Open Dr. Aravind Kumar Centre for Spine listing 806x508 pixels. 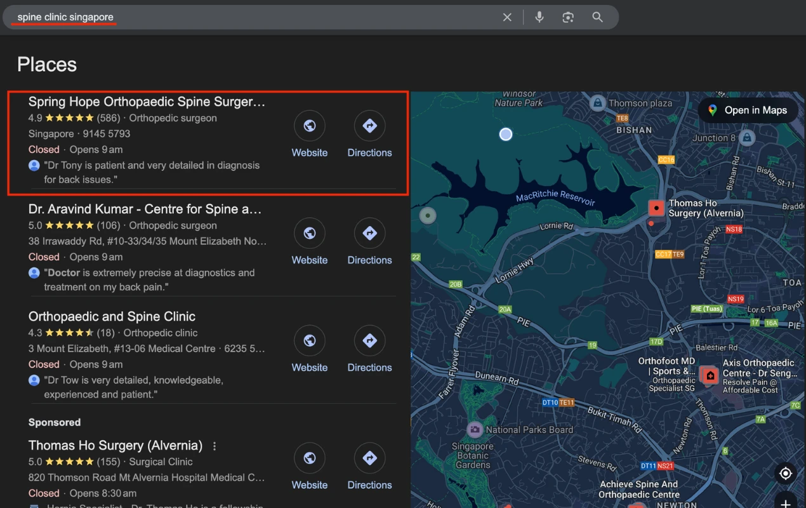point(145,209)
